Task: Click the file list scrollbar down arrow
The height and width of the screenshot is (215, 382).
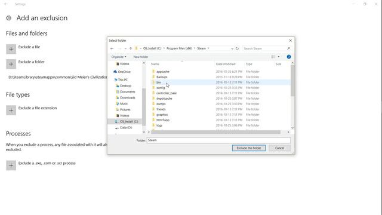Action: pyautogui.click(x=292, y=128)
